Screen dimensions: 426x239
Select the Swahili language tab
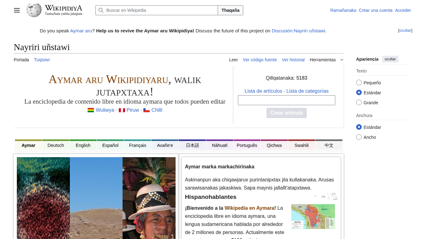click(x=302, y=145)
